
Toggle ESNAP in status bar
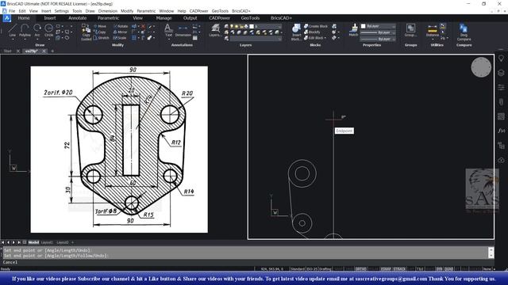coord(386,269)
